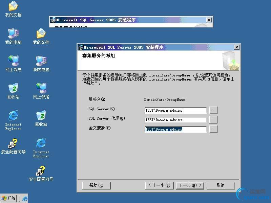Proceed with 下一步(N) button
This screenshot has height=203, width=271.
(190, 185)
